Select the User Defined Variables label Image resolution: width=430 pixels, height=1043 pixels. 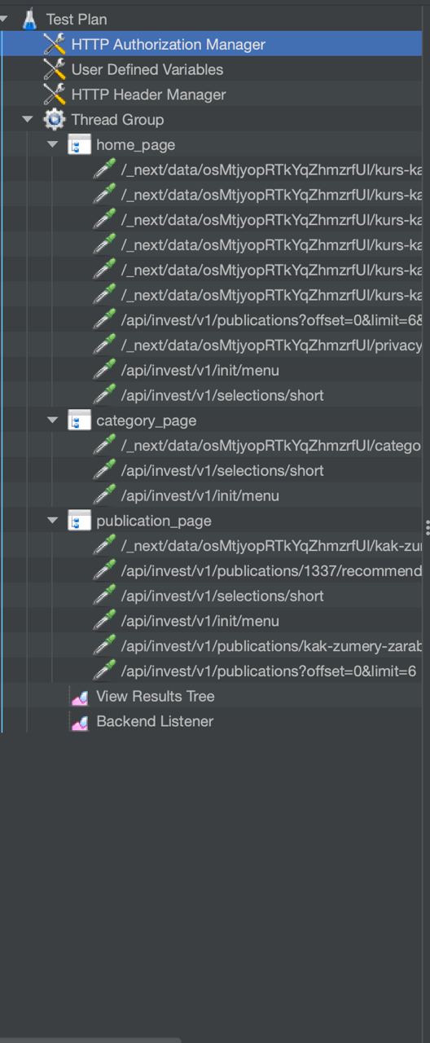pyautogui.click(x=147, y=70)
